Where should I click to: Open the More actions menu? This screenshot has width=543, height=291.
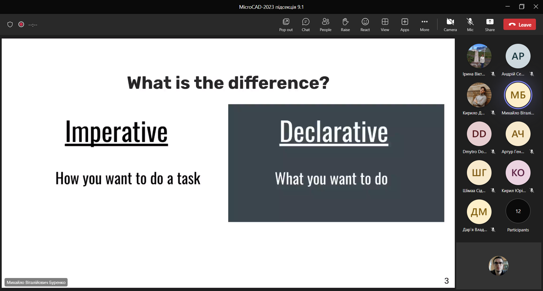tap(425, 25)
